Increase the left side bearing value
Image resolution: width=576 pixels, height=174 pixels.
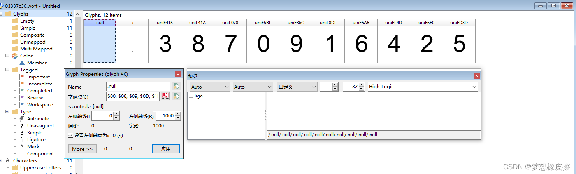(116, 114)
